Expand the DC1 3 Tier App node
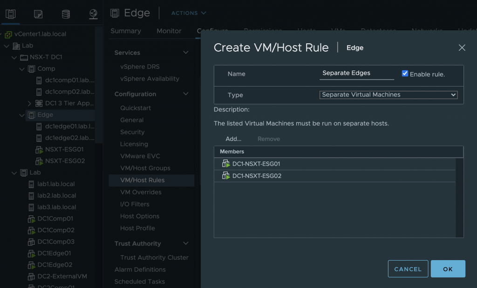The width and height of the screenshot is (477, 288). 29,104
